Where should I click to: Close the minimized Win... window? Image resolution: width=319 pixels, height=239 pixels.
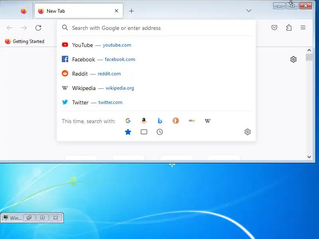[55, 218]
